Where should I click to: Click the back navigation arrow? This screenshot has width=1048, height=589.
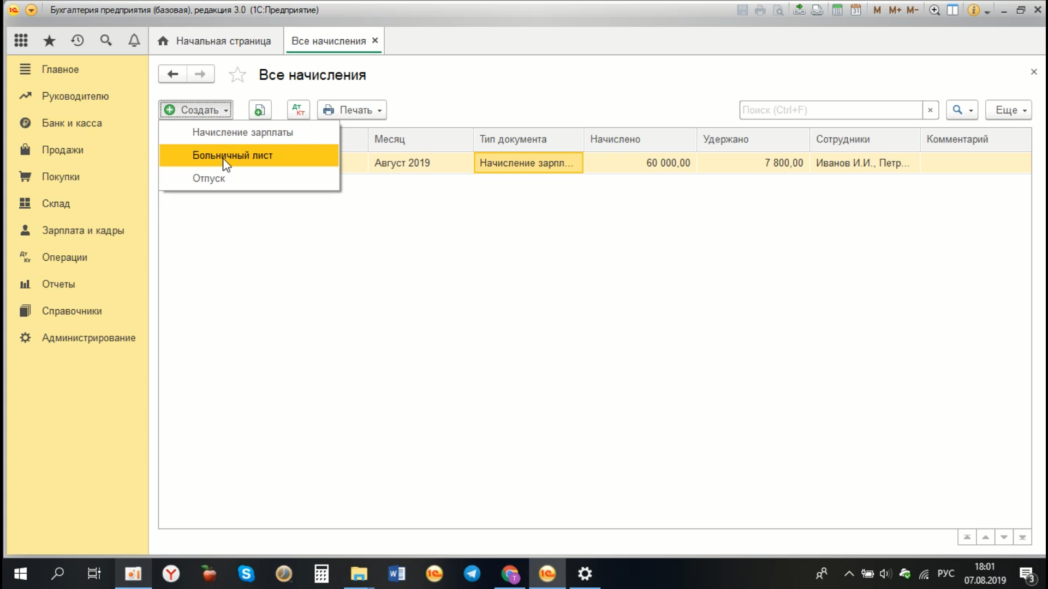tap(172, 74)
